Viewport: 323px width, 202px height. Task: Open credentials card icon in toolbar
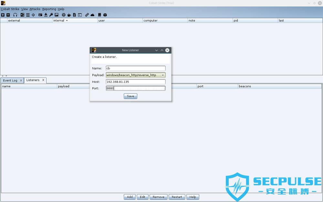point(40,15)
